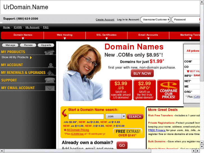The height and width of the screenshot is (153, 204).
Task: Click the COM* row in price table
Action: tap(192, 61)
